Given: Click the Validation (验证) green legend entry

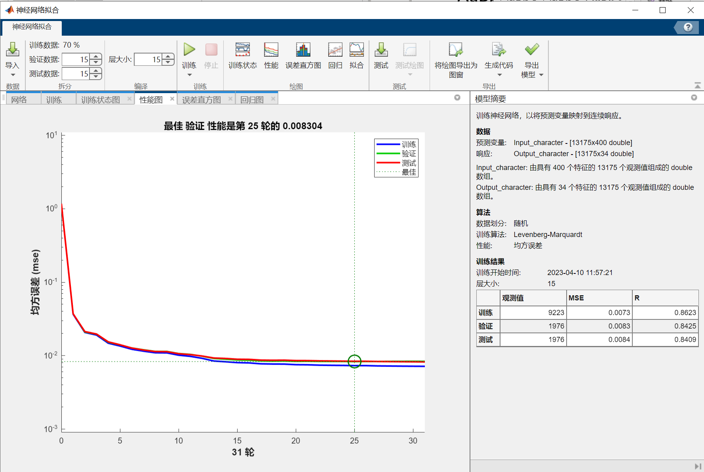Looking at the screenshot, I should [396, 153].
